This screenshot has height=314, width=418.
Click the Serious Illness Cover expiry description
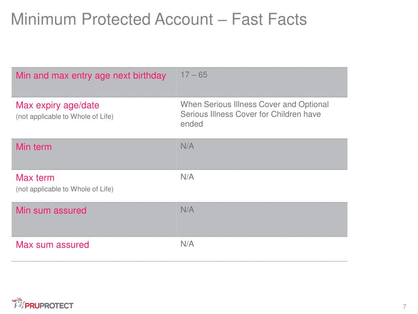(x=255, y=114)
